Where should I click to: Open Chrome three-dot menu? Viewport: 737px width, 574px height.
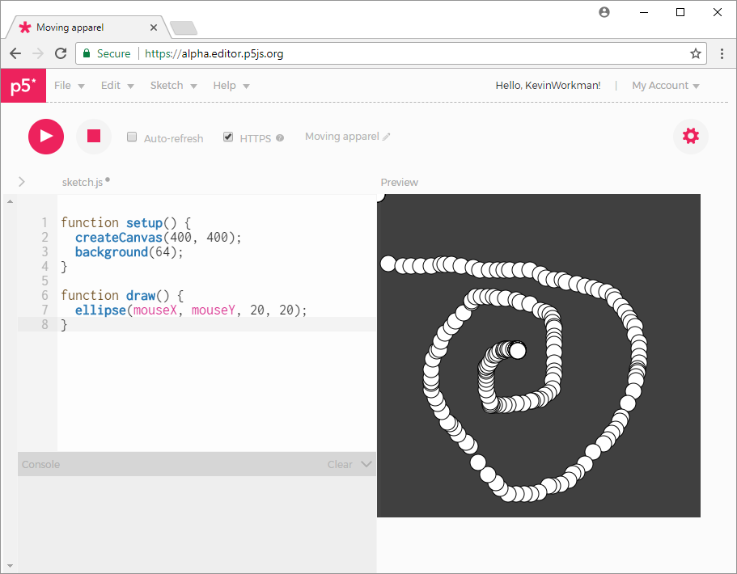[x=722, y=53]
